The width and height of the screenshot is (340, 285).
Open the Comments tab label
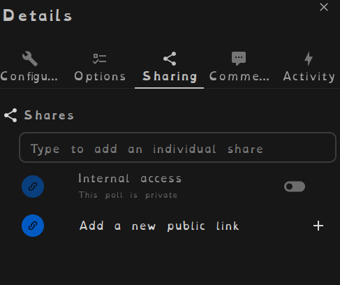coord(239,76)
